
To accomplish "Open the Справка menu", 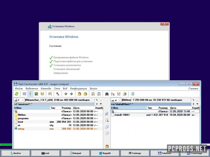I will [x=193, y=88].
